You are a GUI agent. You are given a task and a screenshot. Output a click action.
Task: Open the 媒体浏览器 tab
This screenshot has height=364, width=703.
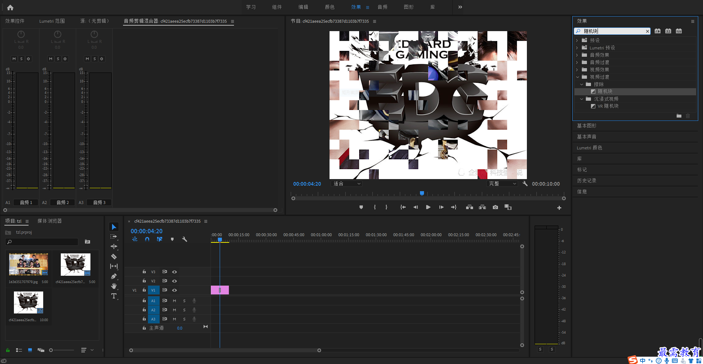click(x=49, y=221)
